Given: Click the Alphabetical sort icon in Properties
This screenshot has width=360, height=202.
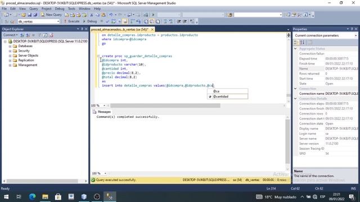Looking at the screenshot, I should coord(303,43).
